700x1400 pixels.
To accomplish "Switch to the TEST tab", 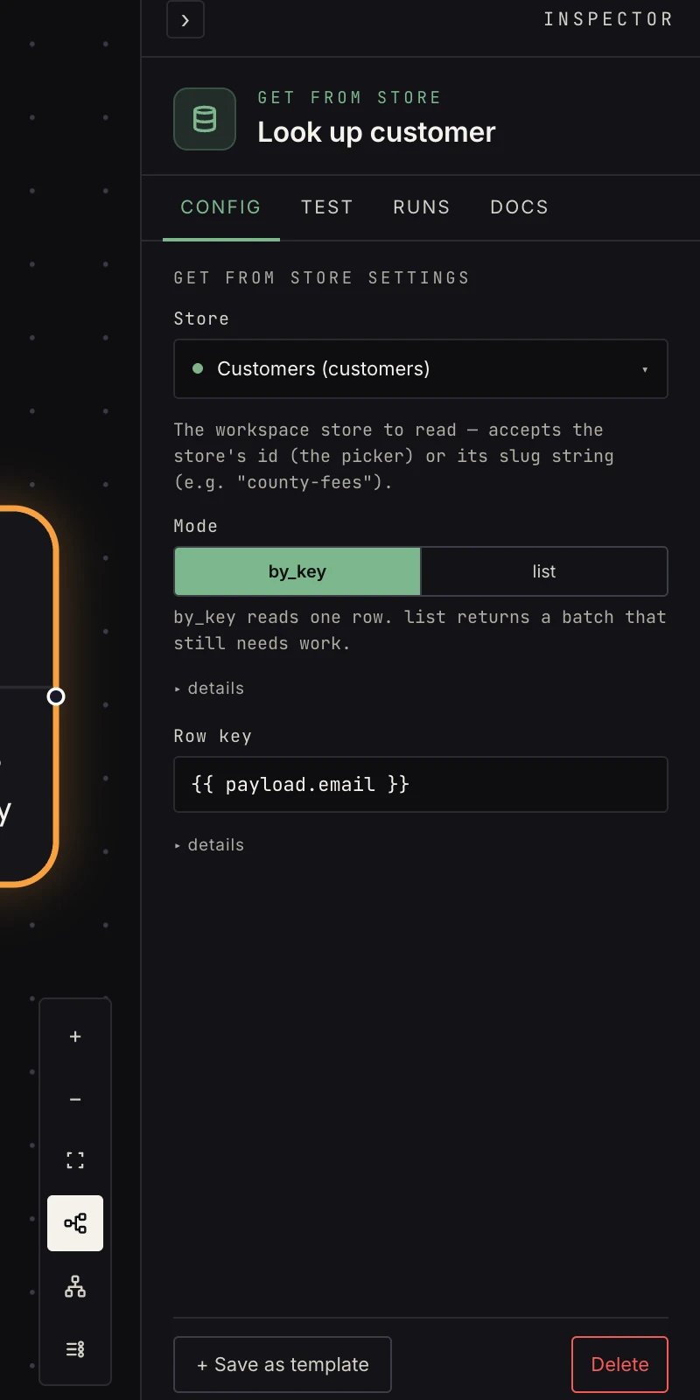I will click(327, 207).
